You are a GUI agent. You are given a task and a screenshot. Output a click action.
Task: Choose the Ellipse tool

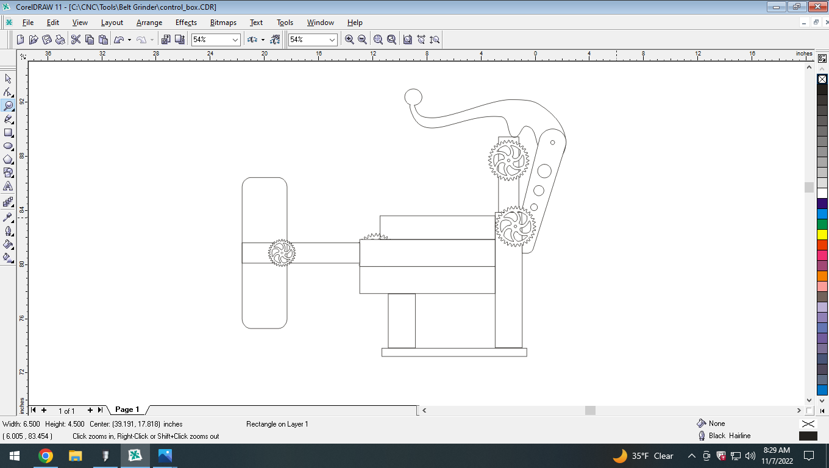coord(8,146)
